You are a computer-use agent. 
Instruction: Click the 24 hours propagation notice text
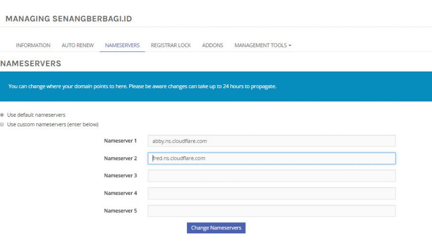point(142,86)
